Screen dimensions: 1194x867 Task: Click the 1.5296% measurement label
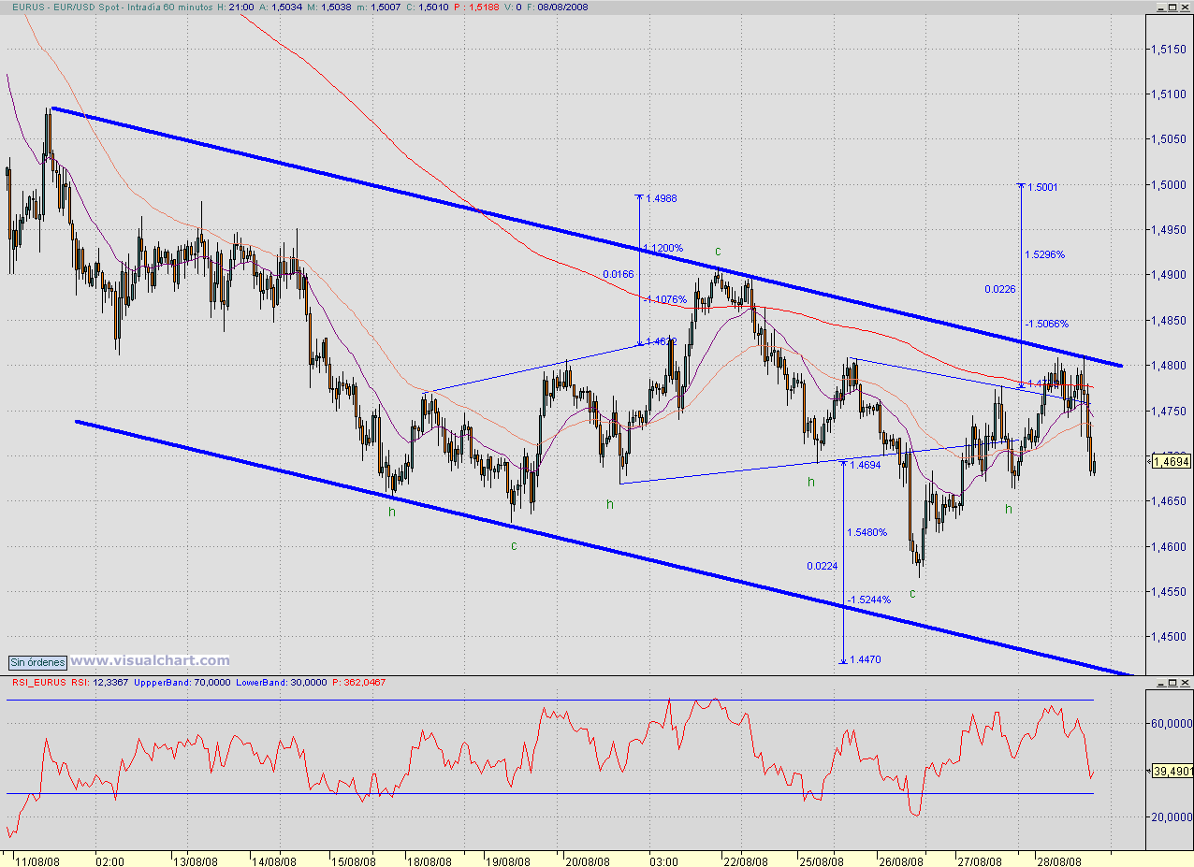pyautogui.click(x=1044, y=254)
